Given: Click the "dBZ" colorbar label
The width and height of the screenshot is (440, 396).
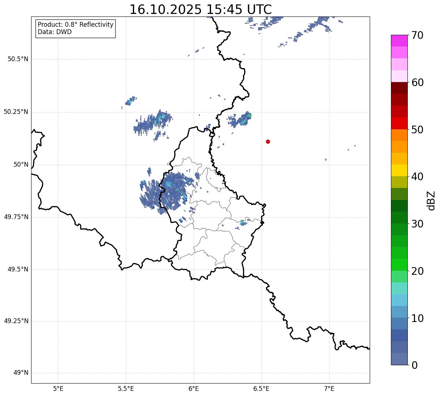Looking at the screenshot, I should [431, 200].
